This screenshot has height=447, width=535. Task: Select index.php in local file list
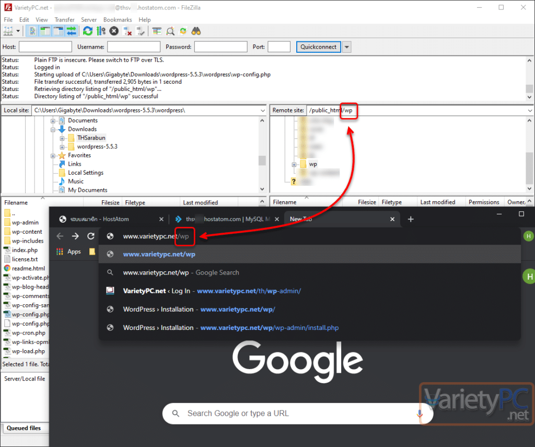[25, 250]
